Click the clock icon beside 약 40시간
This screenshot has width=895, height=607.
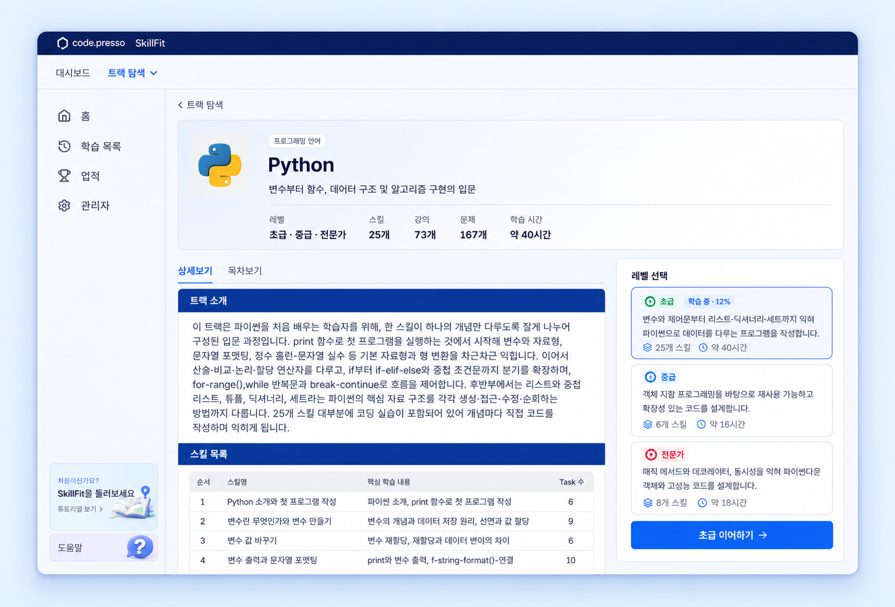[x=703, y=347]
